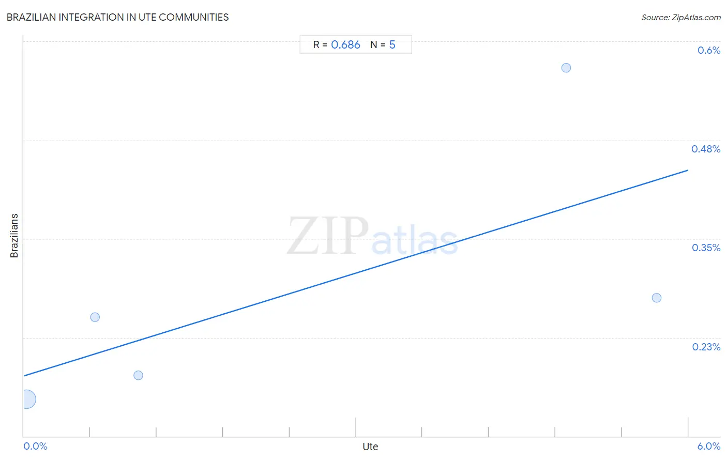Click the blue regression trend line

coord(356,272)
